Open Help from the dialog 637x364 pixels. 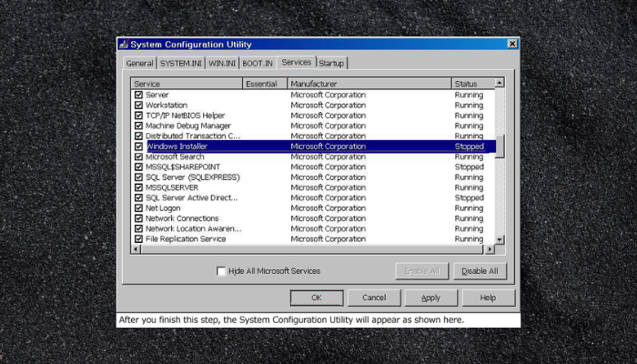(x=489, y=298)
